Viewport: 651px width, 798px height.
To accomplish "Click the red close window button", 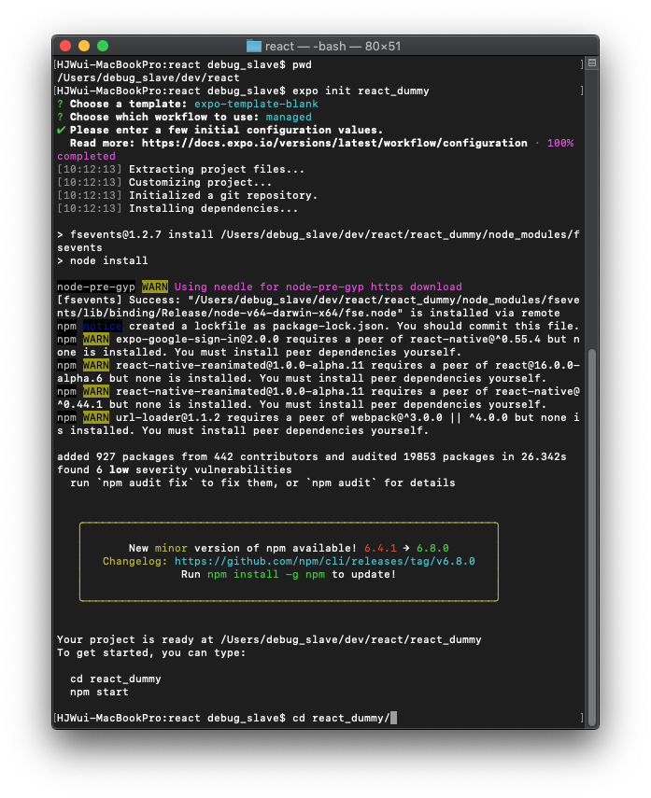I will 65,47.
